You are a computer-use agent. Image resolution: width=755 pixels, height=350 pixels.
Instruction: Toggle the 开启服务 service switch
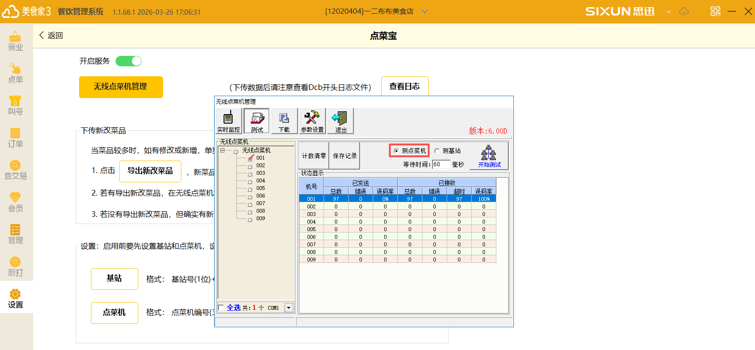click(x=128, y=61)
